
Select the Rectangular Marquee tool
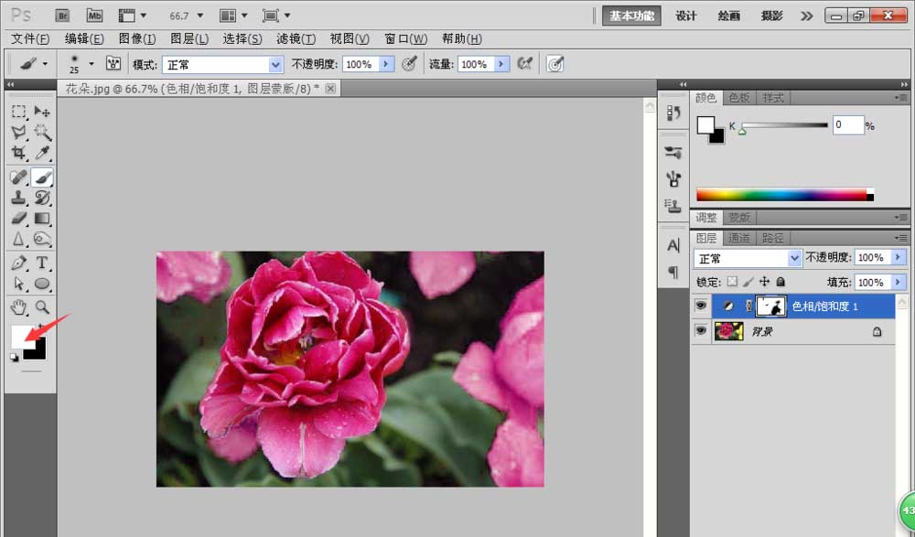18,112
